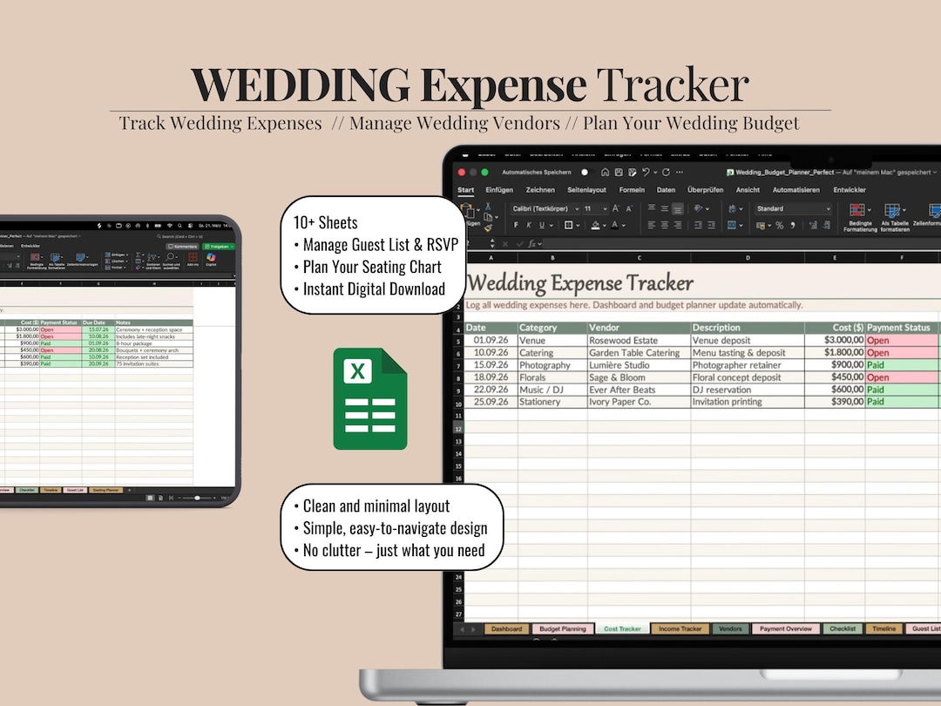
Task: Click the Home icon in laptop Excel title bar
Action: click(605, 173)
